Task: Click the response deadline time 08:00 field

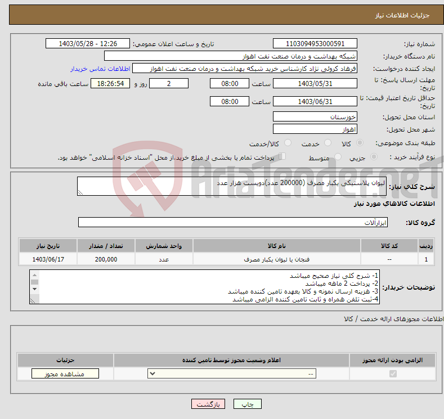Action: pyautogui.click(x=230, y=83)
